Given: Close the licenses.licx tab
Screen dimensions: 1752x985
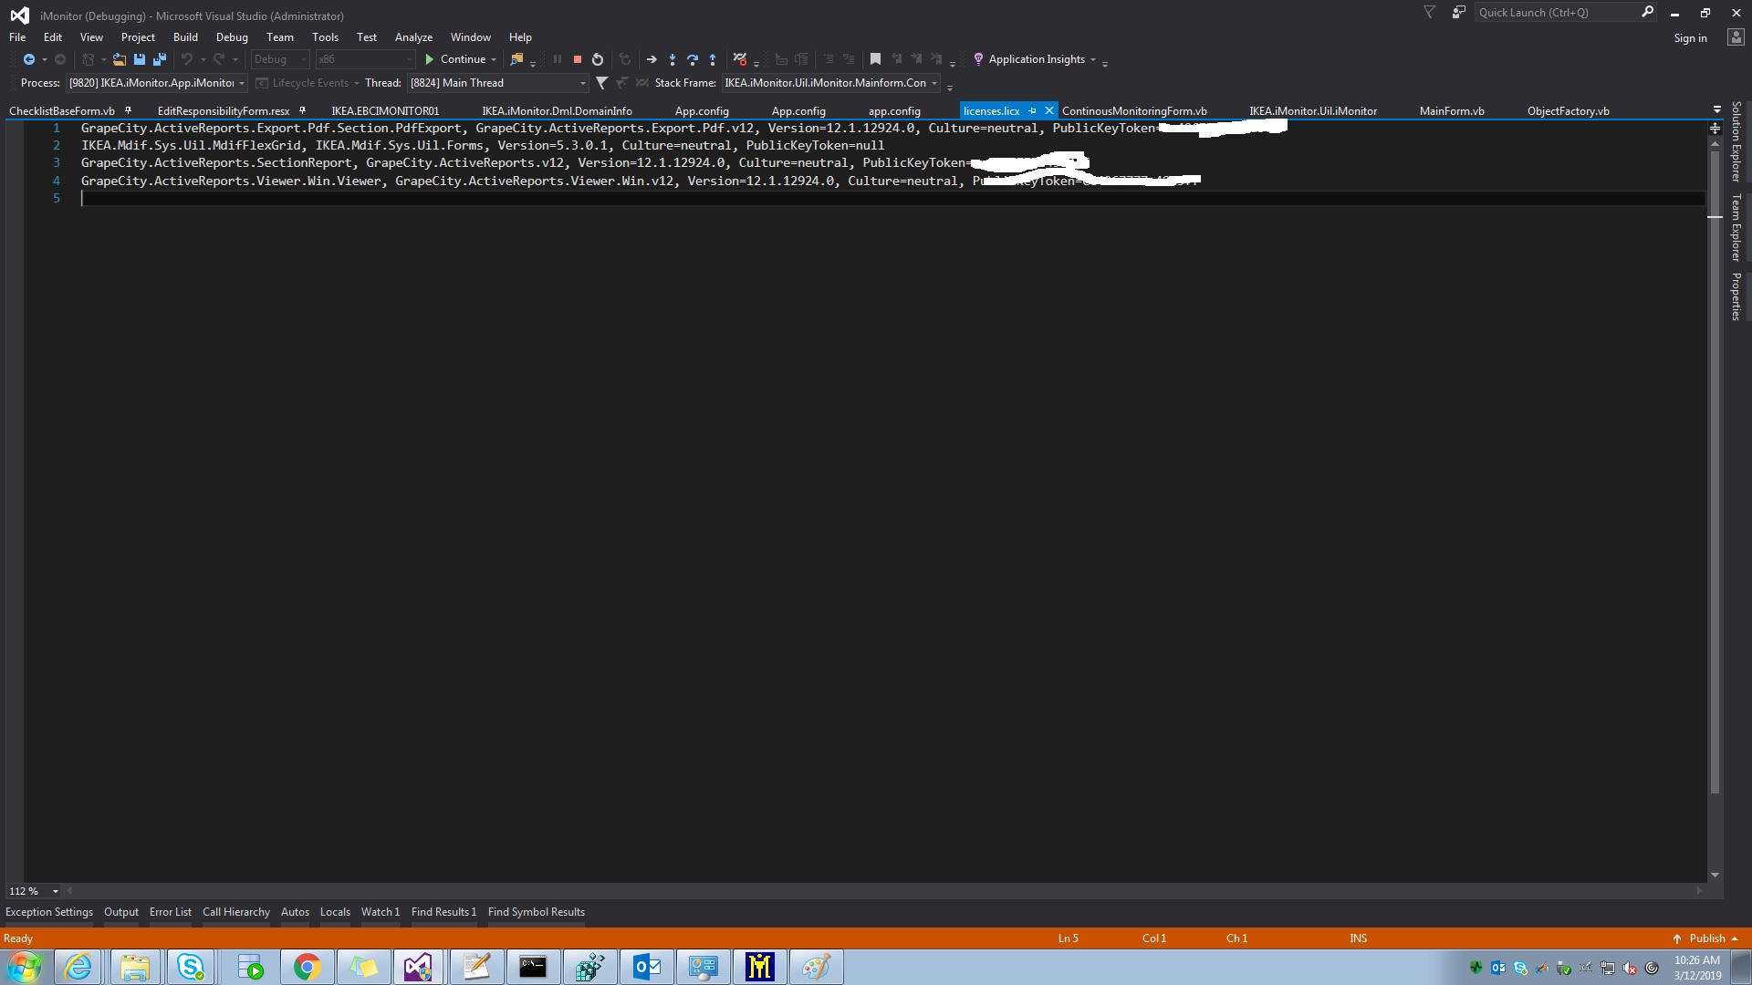Looking at the screenshot, I should pyautogui.click(x=1049, y=110).
